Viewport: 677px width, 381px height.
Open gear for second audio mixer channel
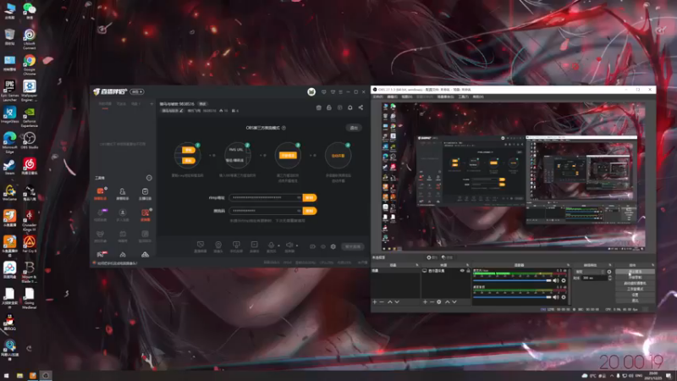pos(564,297)
